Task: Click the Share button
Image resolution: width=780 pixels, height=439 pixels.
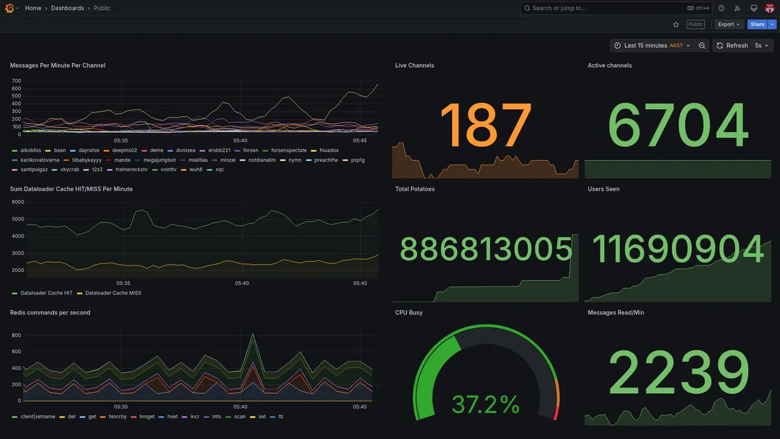Action: (757, 24)
